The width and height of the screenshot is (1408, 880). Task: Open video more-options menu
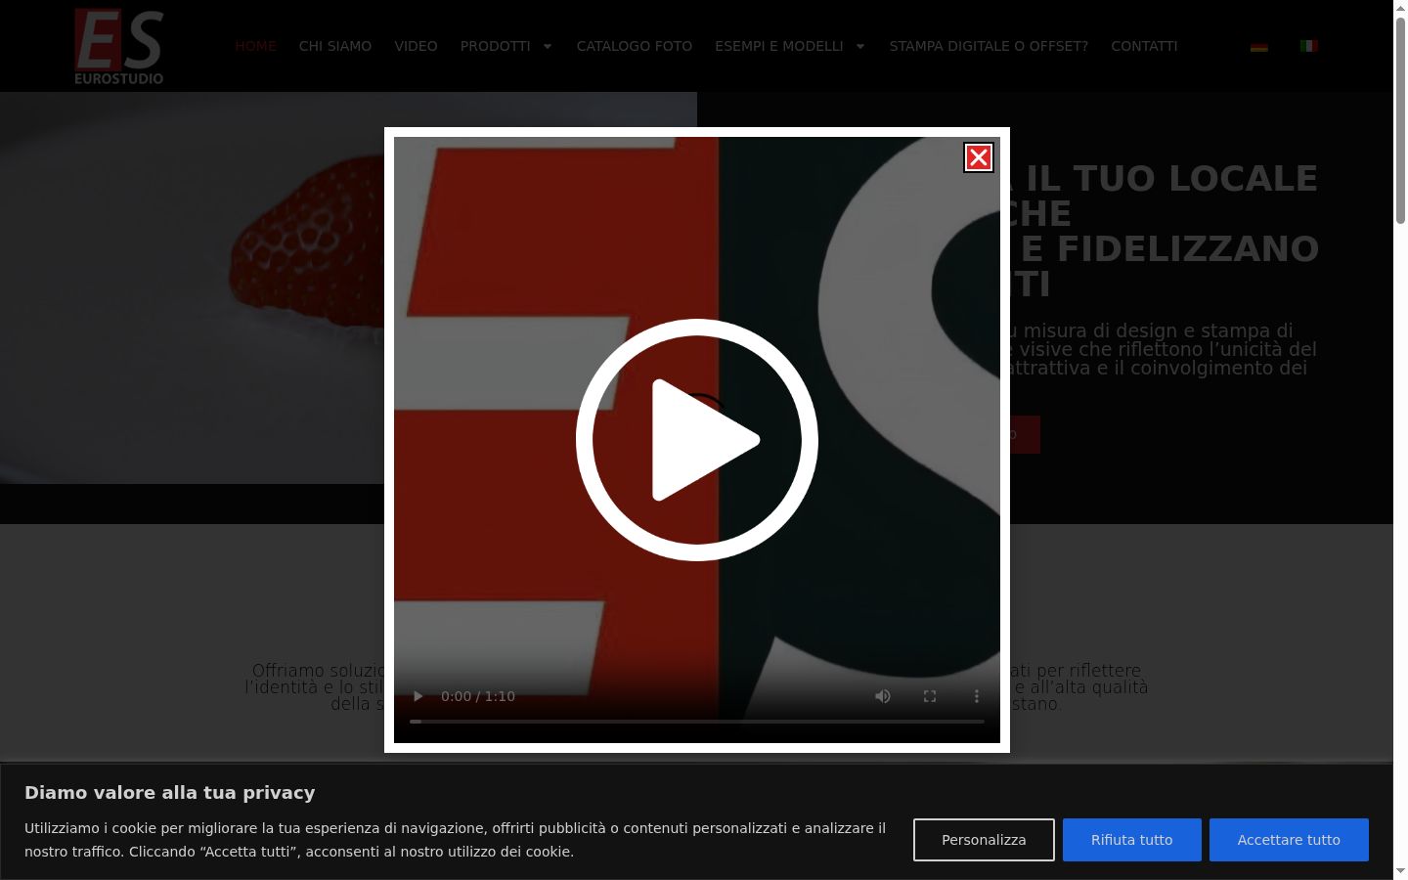[976, 696]
